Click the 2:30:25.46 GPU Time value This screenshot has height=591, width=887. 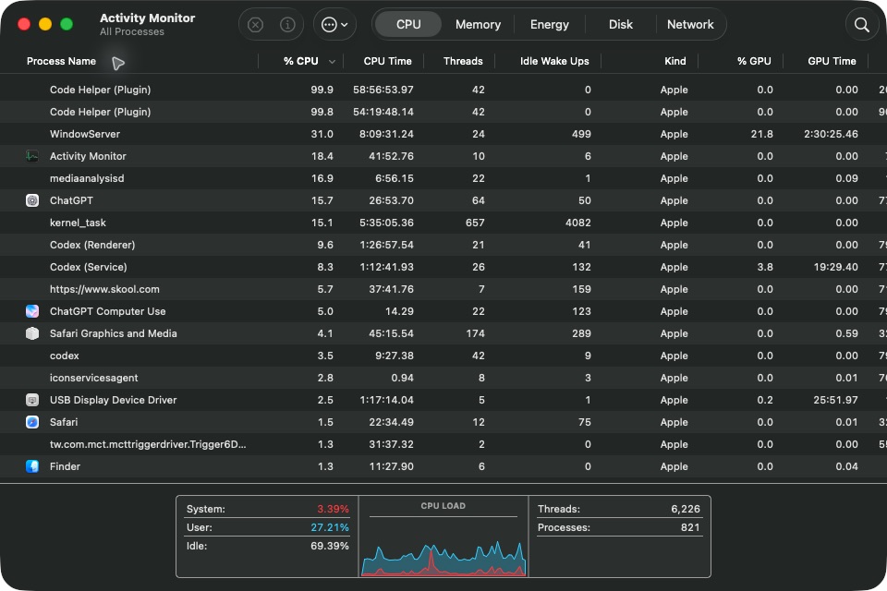[x=831, y=134]
